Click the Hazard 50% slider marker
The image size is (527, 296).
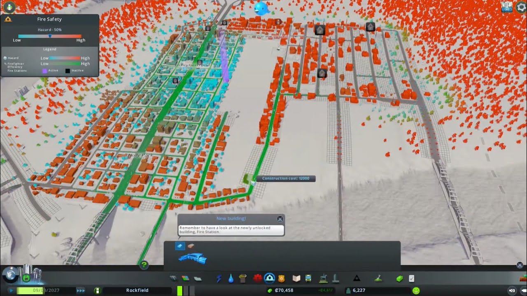tap(50, 36)
